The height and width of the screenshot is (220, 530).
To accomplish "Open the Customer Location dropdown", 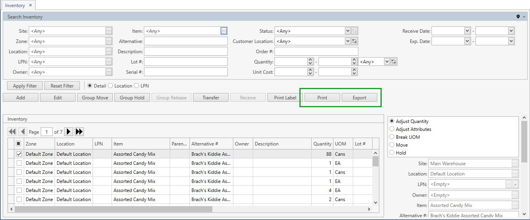I will point(348,41).
